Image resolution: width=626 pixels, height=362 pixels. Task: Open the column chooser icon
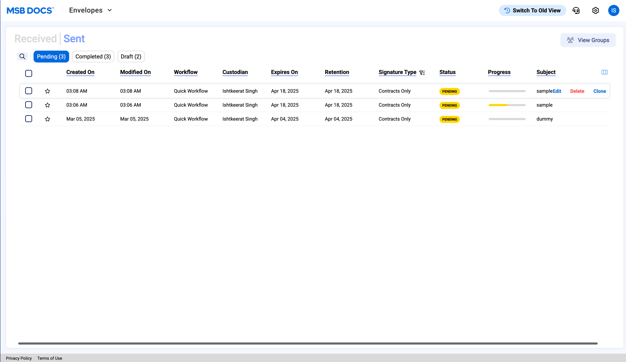(605, 72)
